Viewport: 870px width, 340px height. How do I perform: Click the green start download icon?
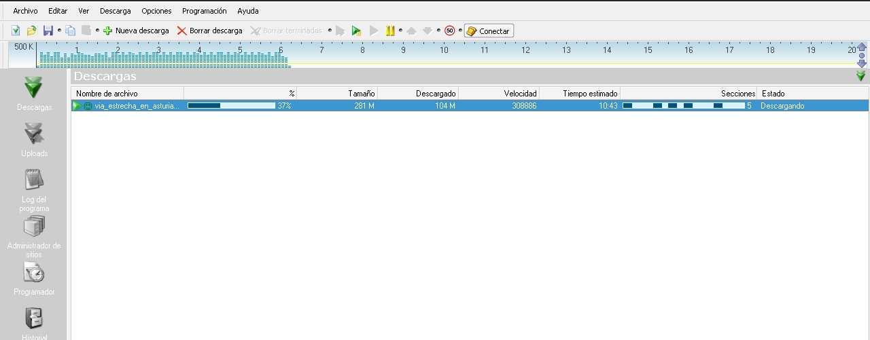[356, 31]
